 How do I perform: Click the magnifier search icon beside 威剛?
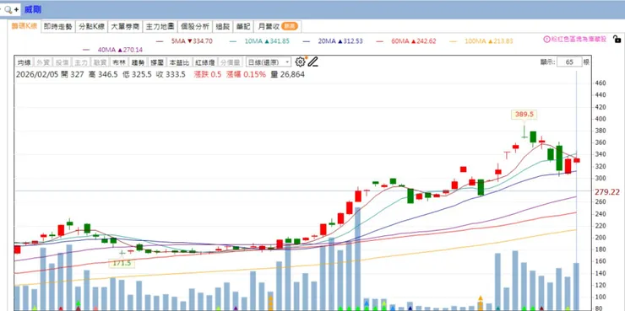pyautogui.click(x=8, y=9)
